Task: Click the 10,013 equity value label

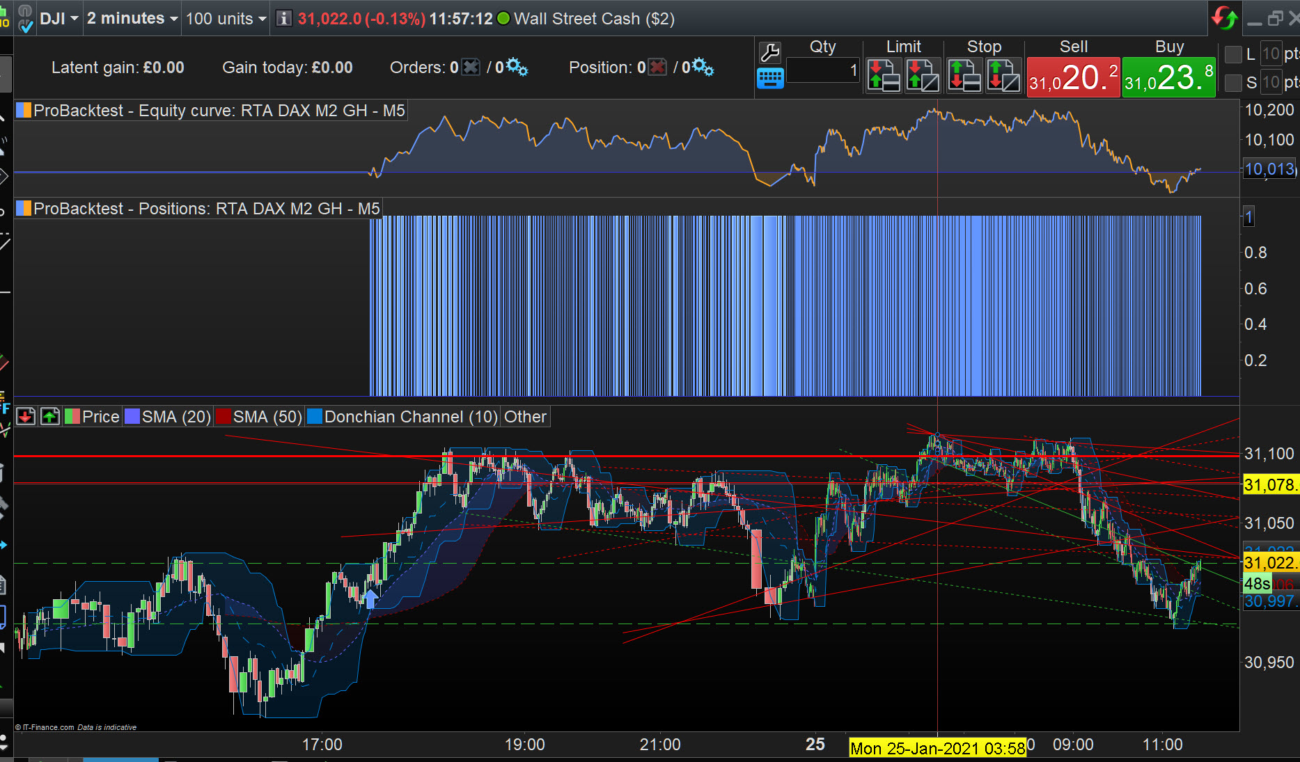Action: point(1269,169)
